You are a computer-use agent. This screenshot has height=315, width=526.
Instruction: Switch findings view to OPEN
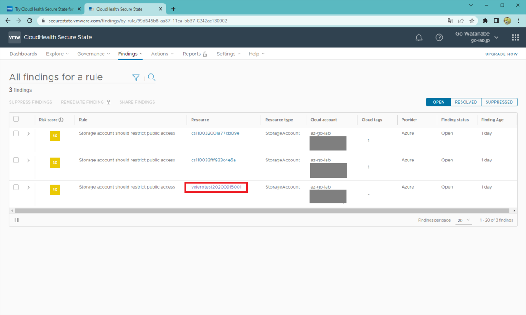pos(438,102)
